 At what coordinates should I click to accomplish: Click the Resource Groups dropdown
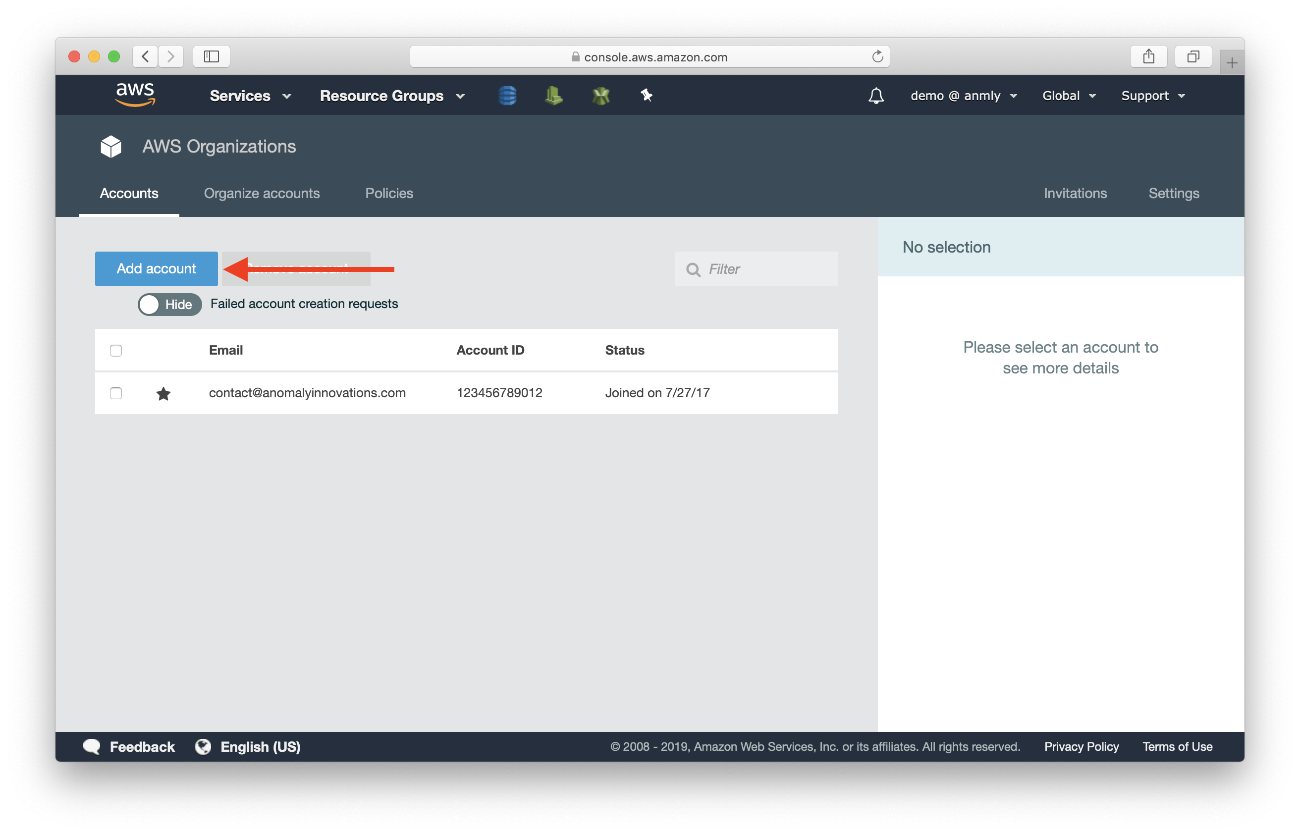392,95
